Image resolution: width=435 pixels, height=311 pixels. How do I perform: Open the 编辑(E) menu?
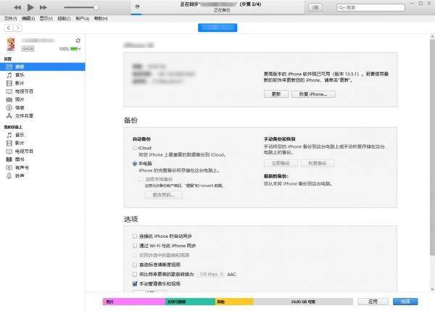[x=28, y=19]
